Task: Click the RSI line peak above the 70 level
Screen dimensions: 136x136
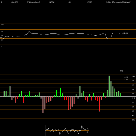Action: tap(29, 31)
